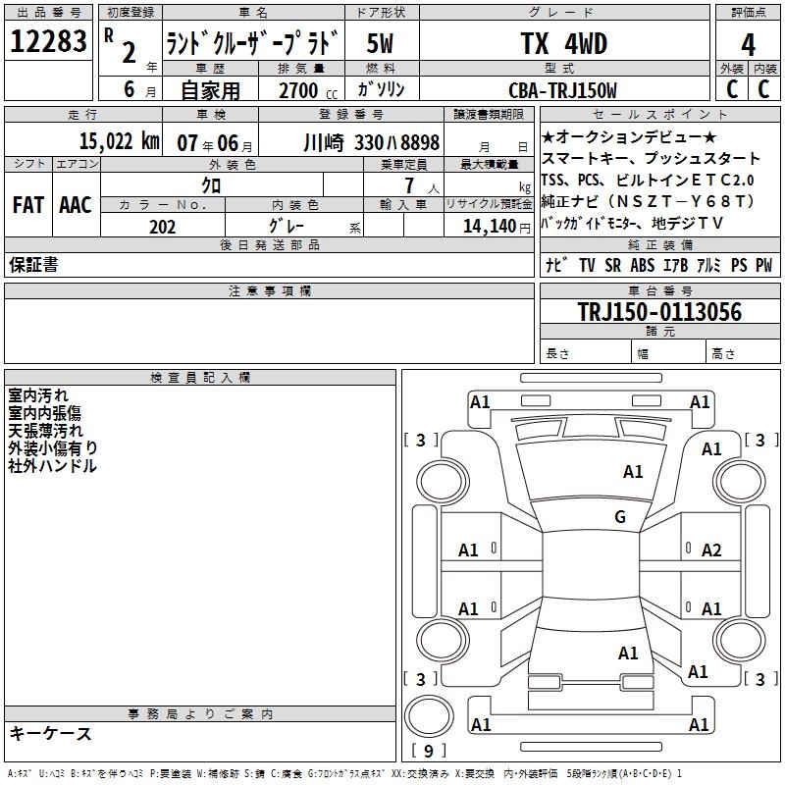Screen dimensions: 785x785
Task: Click the セールスポイント header
Action: pos(660,114)
